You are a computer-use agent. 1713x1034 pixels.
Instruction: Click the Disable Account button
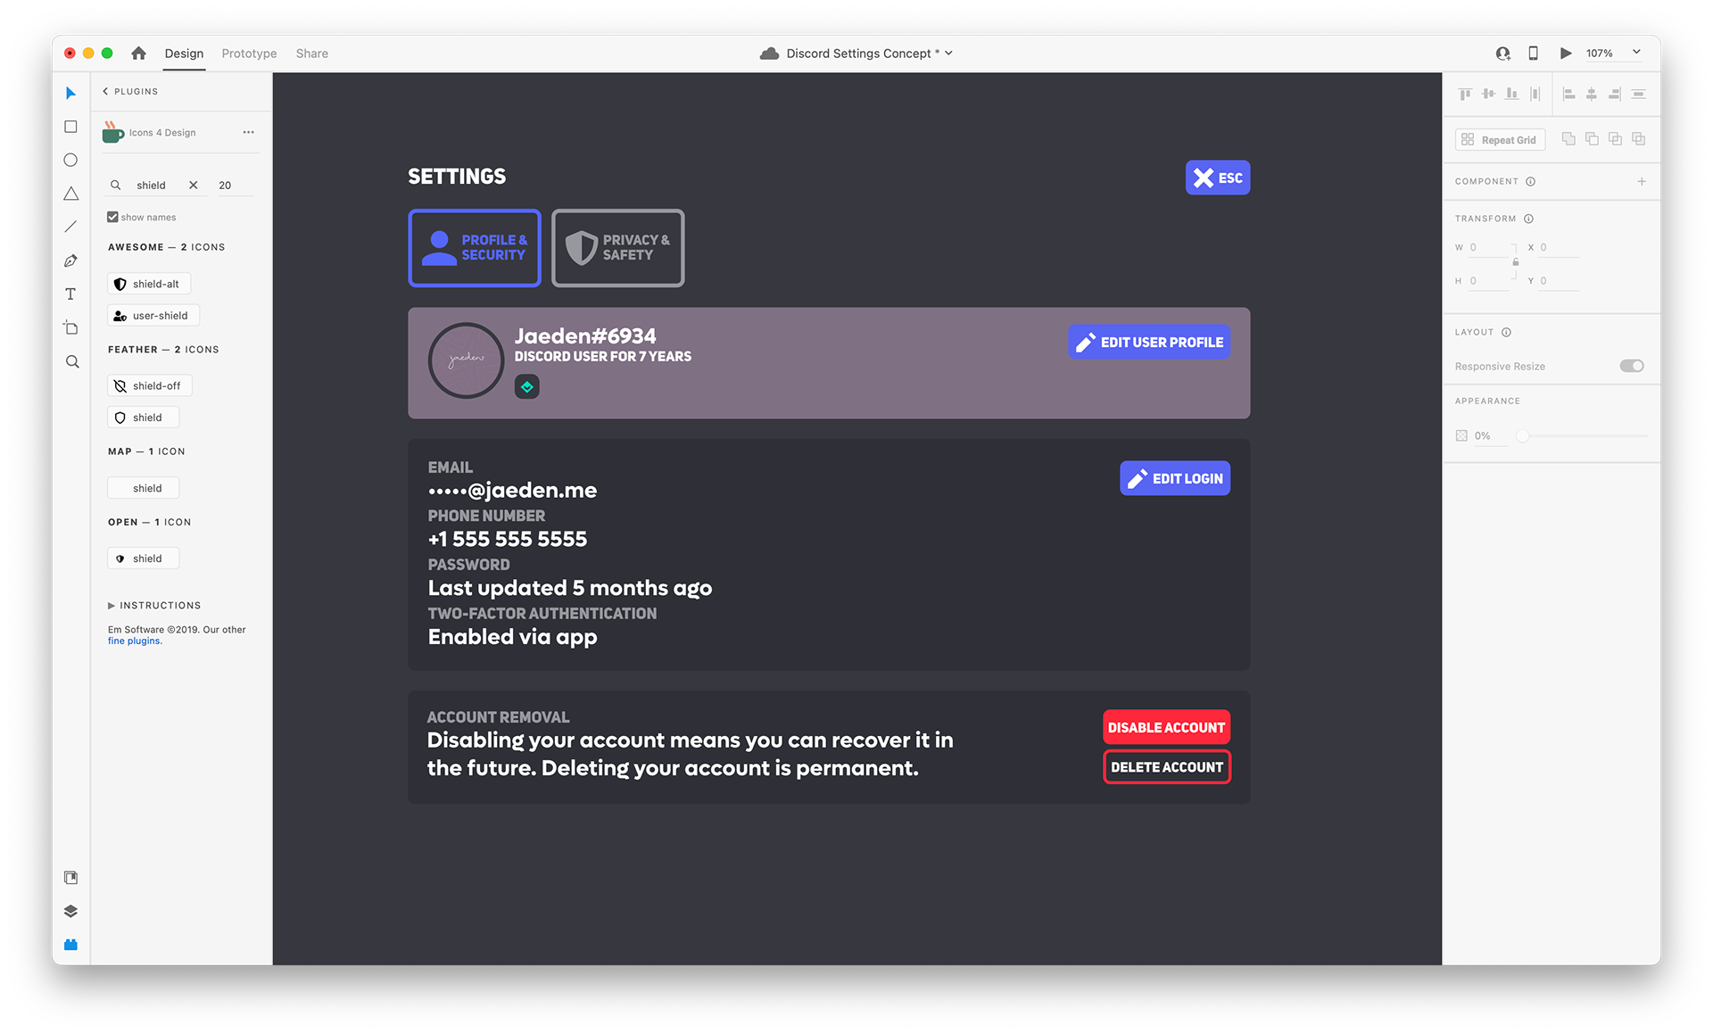pyautogui.click(x=1166, y=727)
